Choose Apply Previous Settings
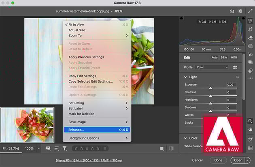This screenshot has height=167, width=255. (x=97, y=57)
